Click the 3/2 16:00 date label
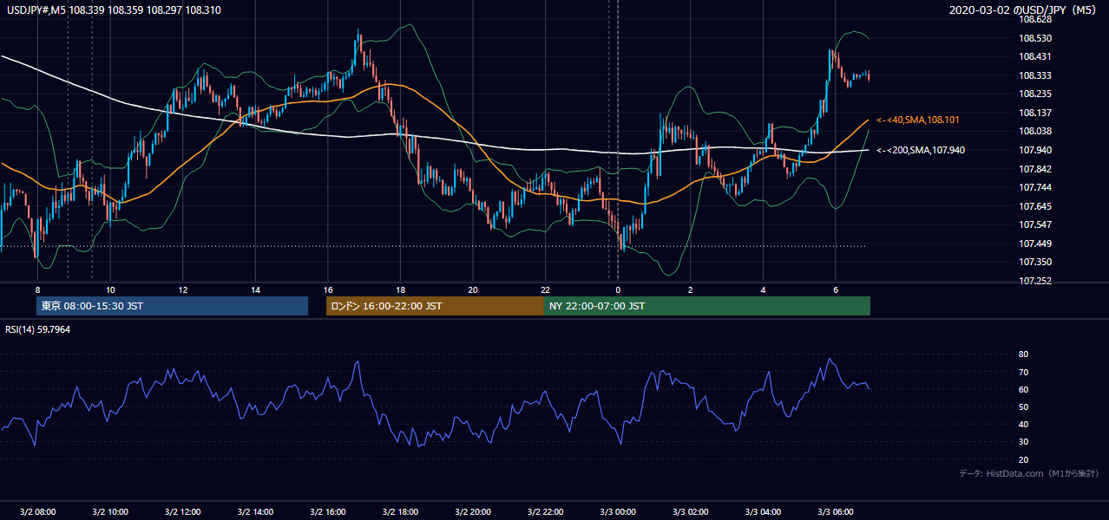 328,512
